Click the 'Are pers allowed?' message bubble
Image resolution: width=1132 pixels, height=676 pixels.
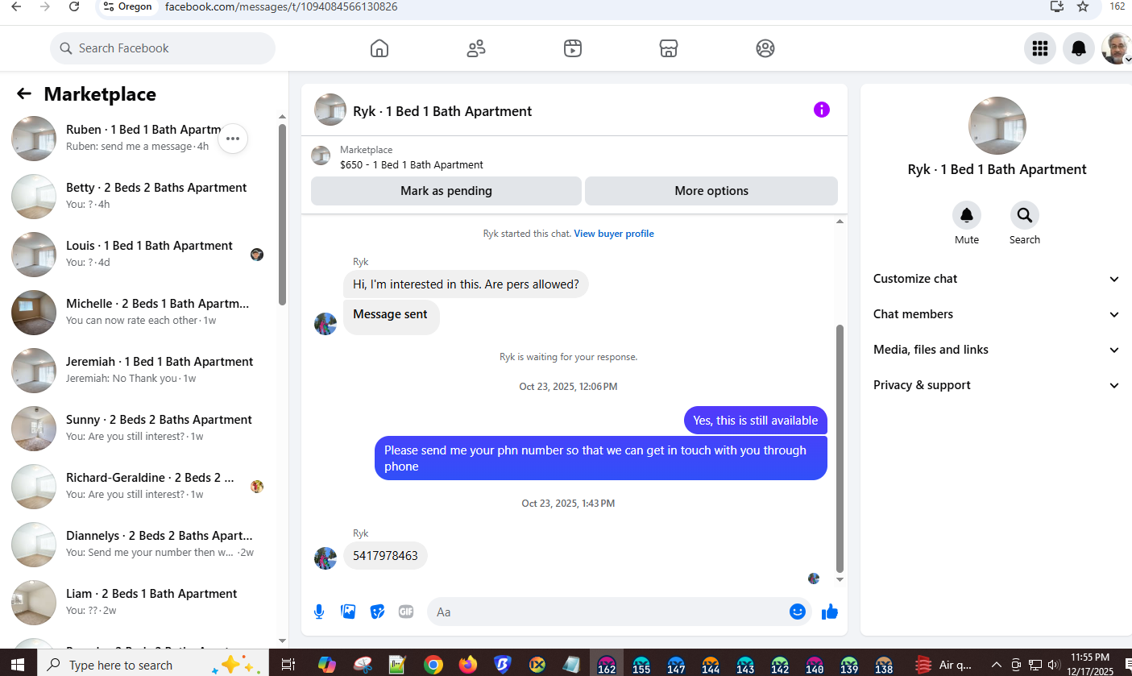coord(466,284)
